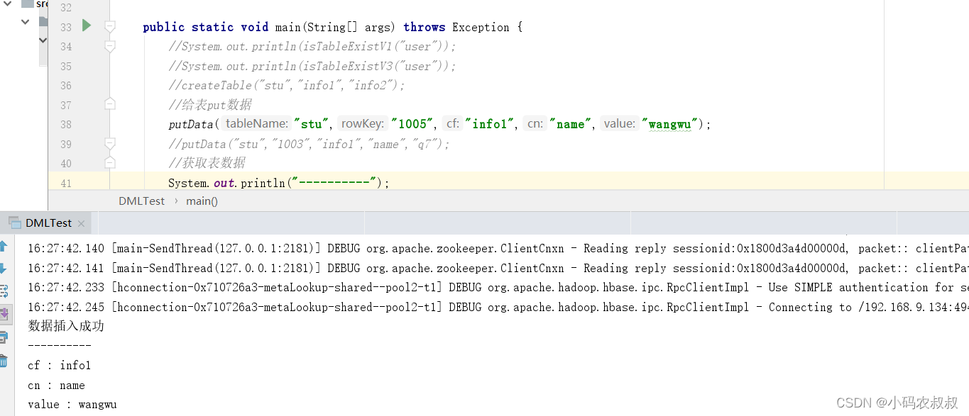Click the commented isTableExistV3 line
The image size is (969, 416).
click(312, 66)
